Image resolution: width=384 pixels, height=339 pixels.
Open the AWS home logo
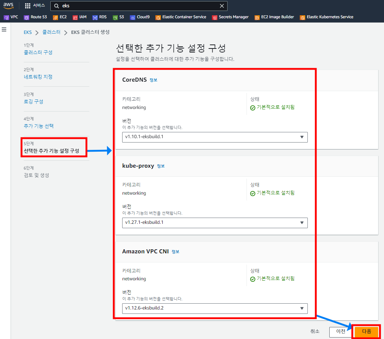tap(8, 5)
